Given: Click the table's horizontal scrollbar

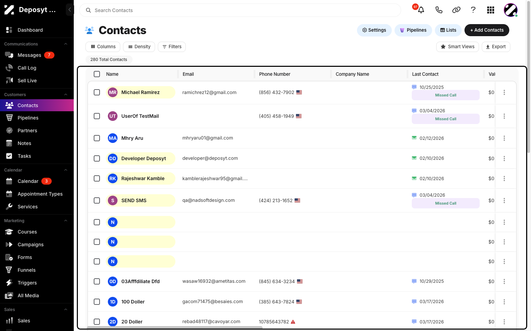Looking at the screenshot, I should (x=175, y=328).
